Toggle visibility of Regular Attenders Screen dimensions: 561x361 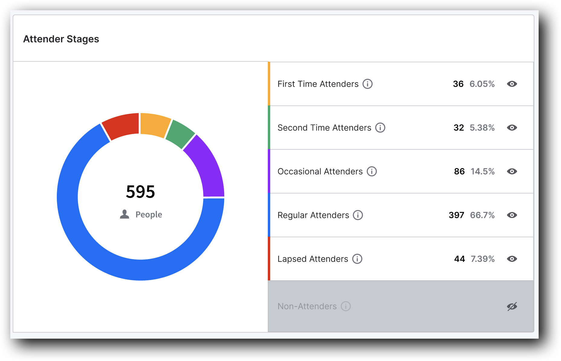tap(512, 215)
